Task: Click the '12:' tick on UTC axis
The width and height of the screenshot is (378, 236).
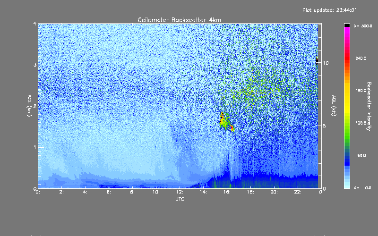Action: click(x=180, y=192)
